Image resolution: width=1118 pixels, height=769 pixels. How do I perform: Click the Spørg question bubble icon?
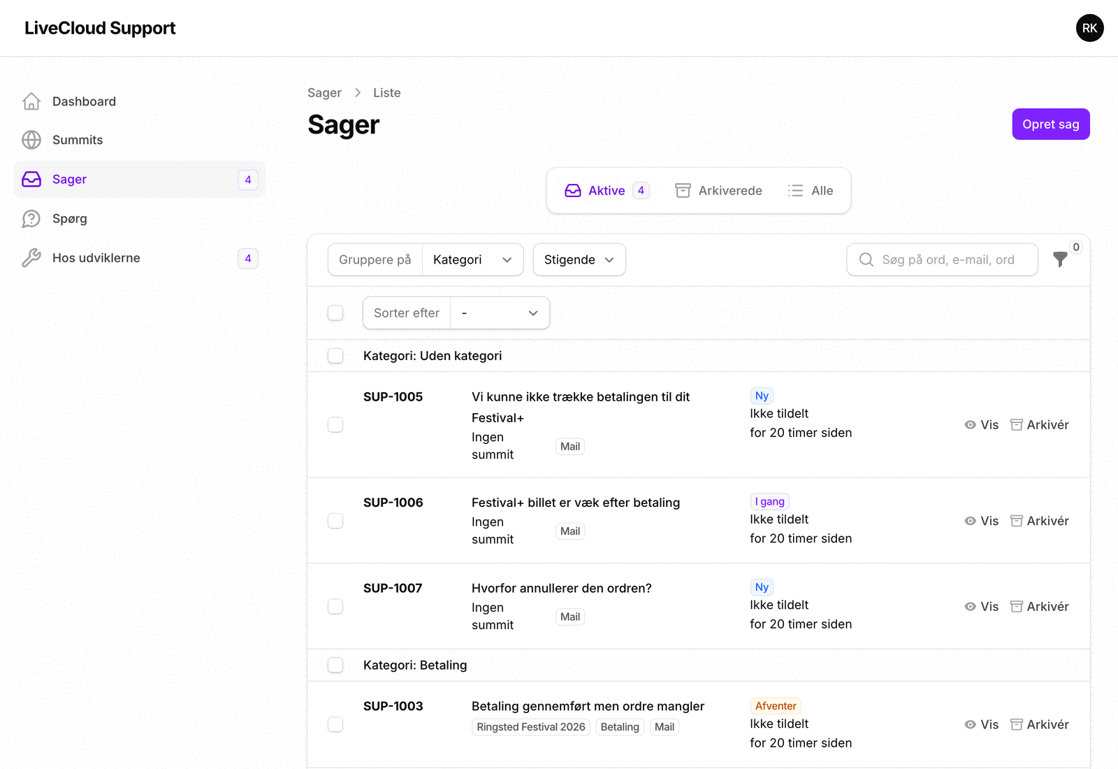coord(31,219)
